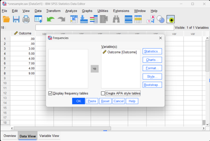
Task: Click the gray Redo arrow
Action: [x=61, y=19]
